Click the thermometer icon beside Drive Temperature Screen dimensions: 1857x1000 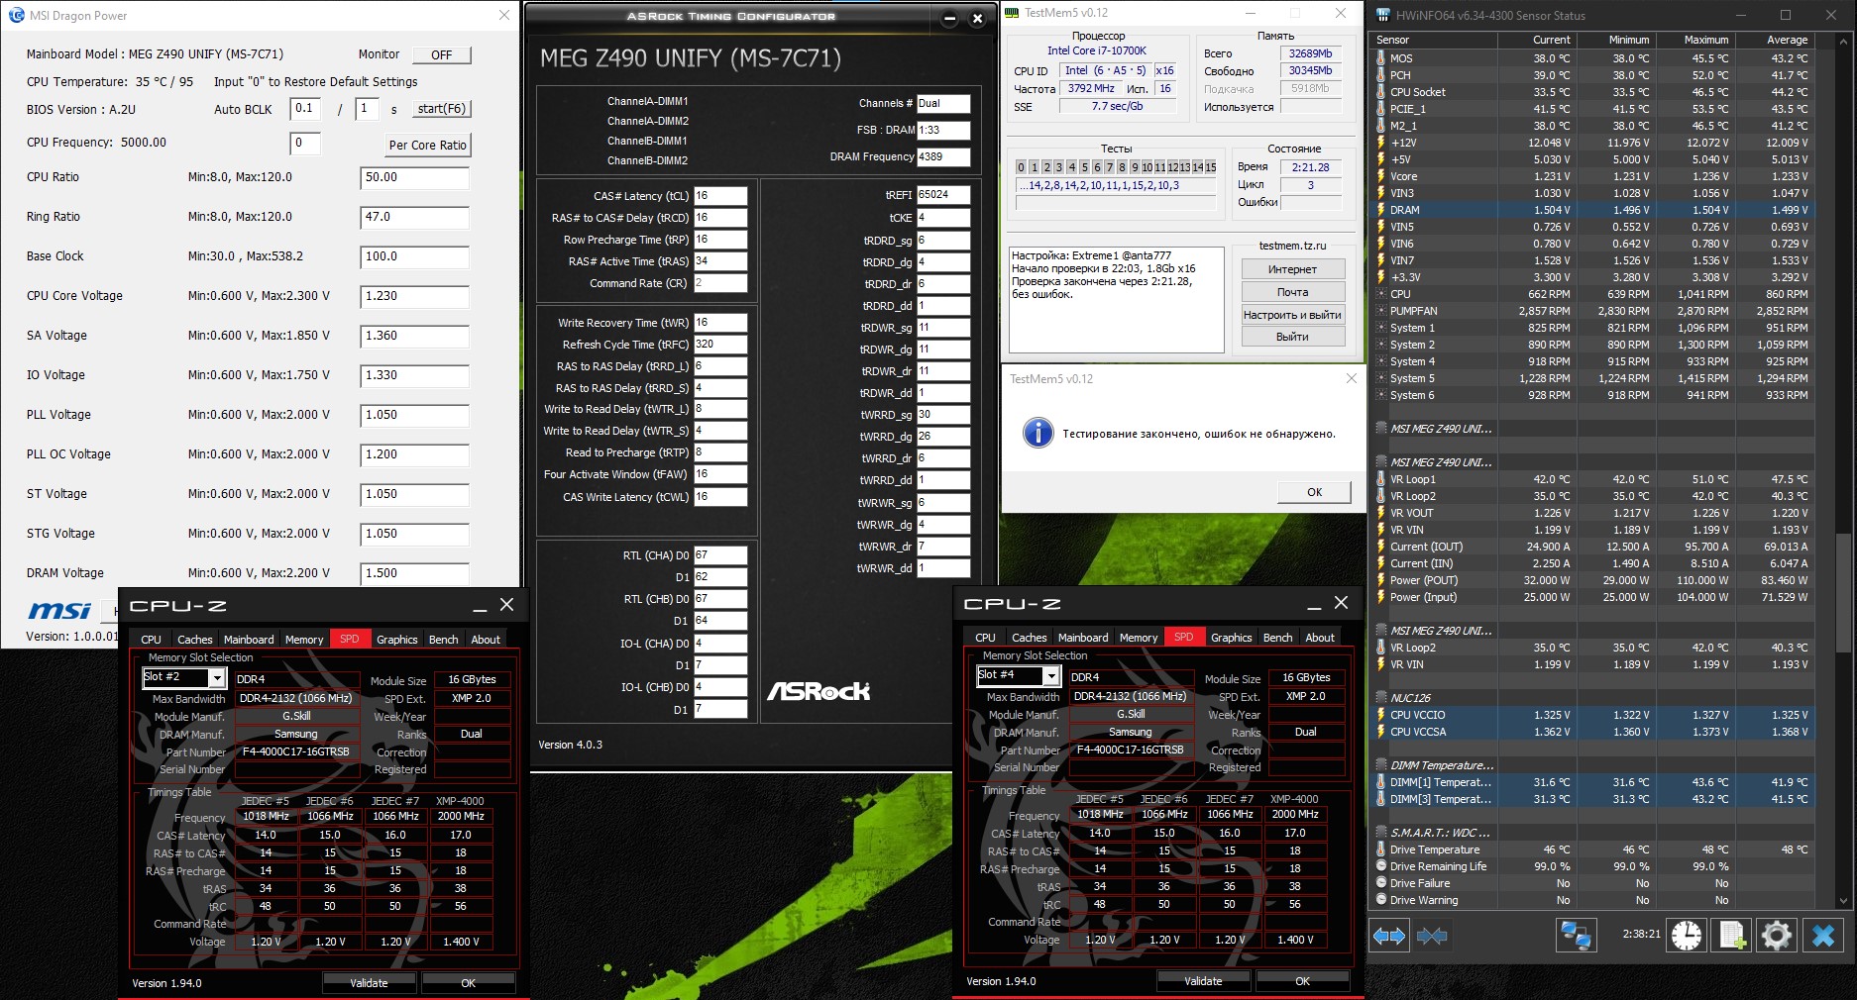tap(1380, 850)
